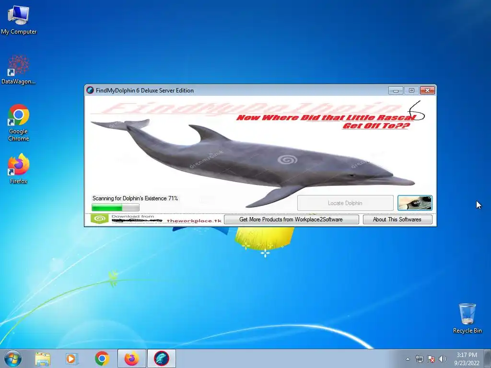
Task: Open Windows Media Player from the taskbar
Action: pos(71,358)
